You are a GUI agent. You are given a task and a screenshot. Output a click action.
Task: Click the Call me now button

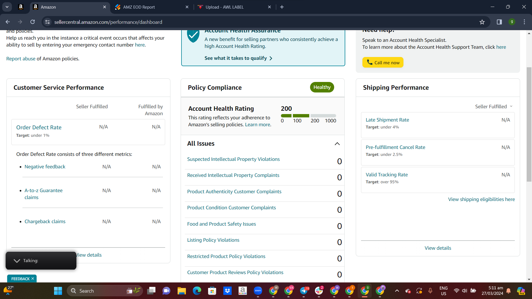coord(383,63)
